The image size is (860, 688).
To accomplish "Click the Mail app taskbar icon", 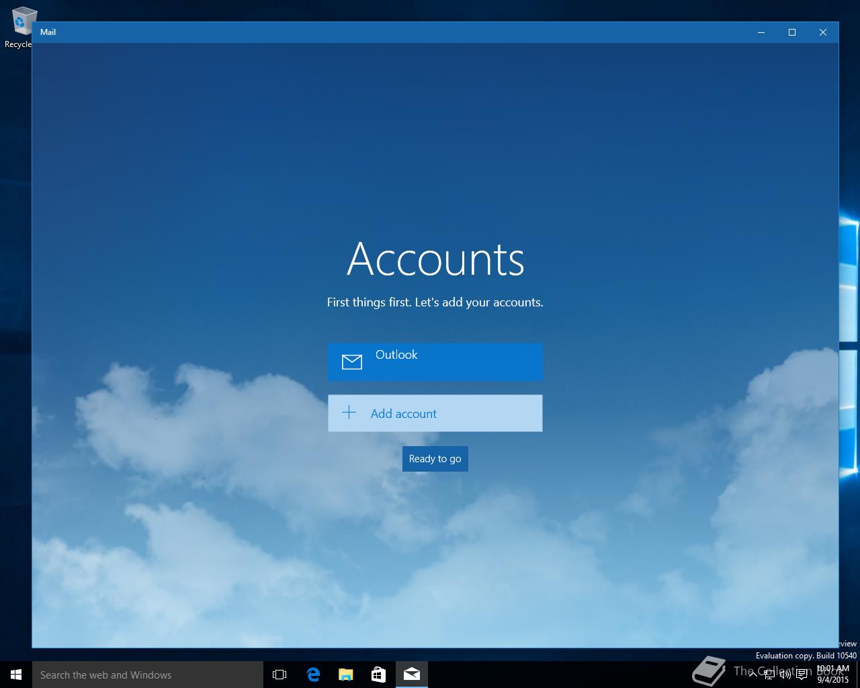I will pos(412,675).
